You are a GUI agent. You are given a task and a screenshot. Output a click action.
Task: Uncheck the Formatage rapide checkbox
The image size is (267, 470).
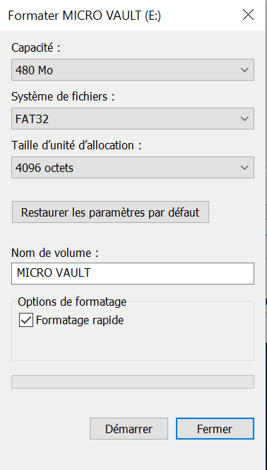click(26, 321)
